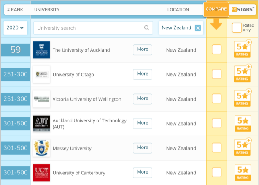Click the University of Canterbury logo

tap(41, 173)
